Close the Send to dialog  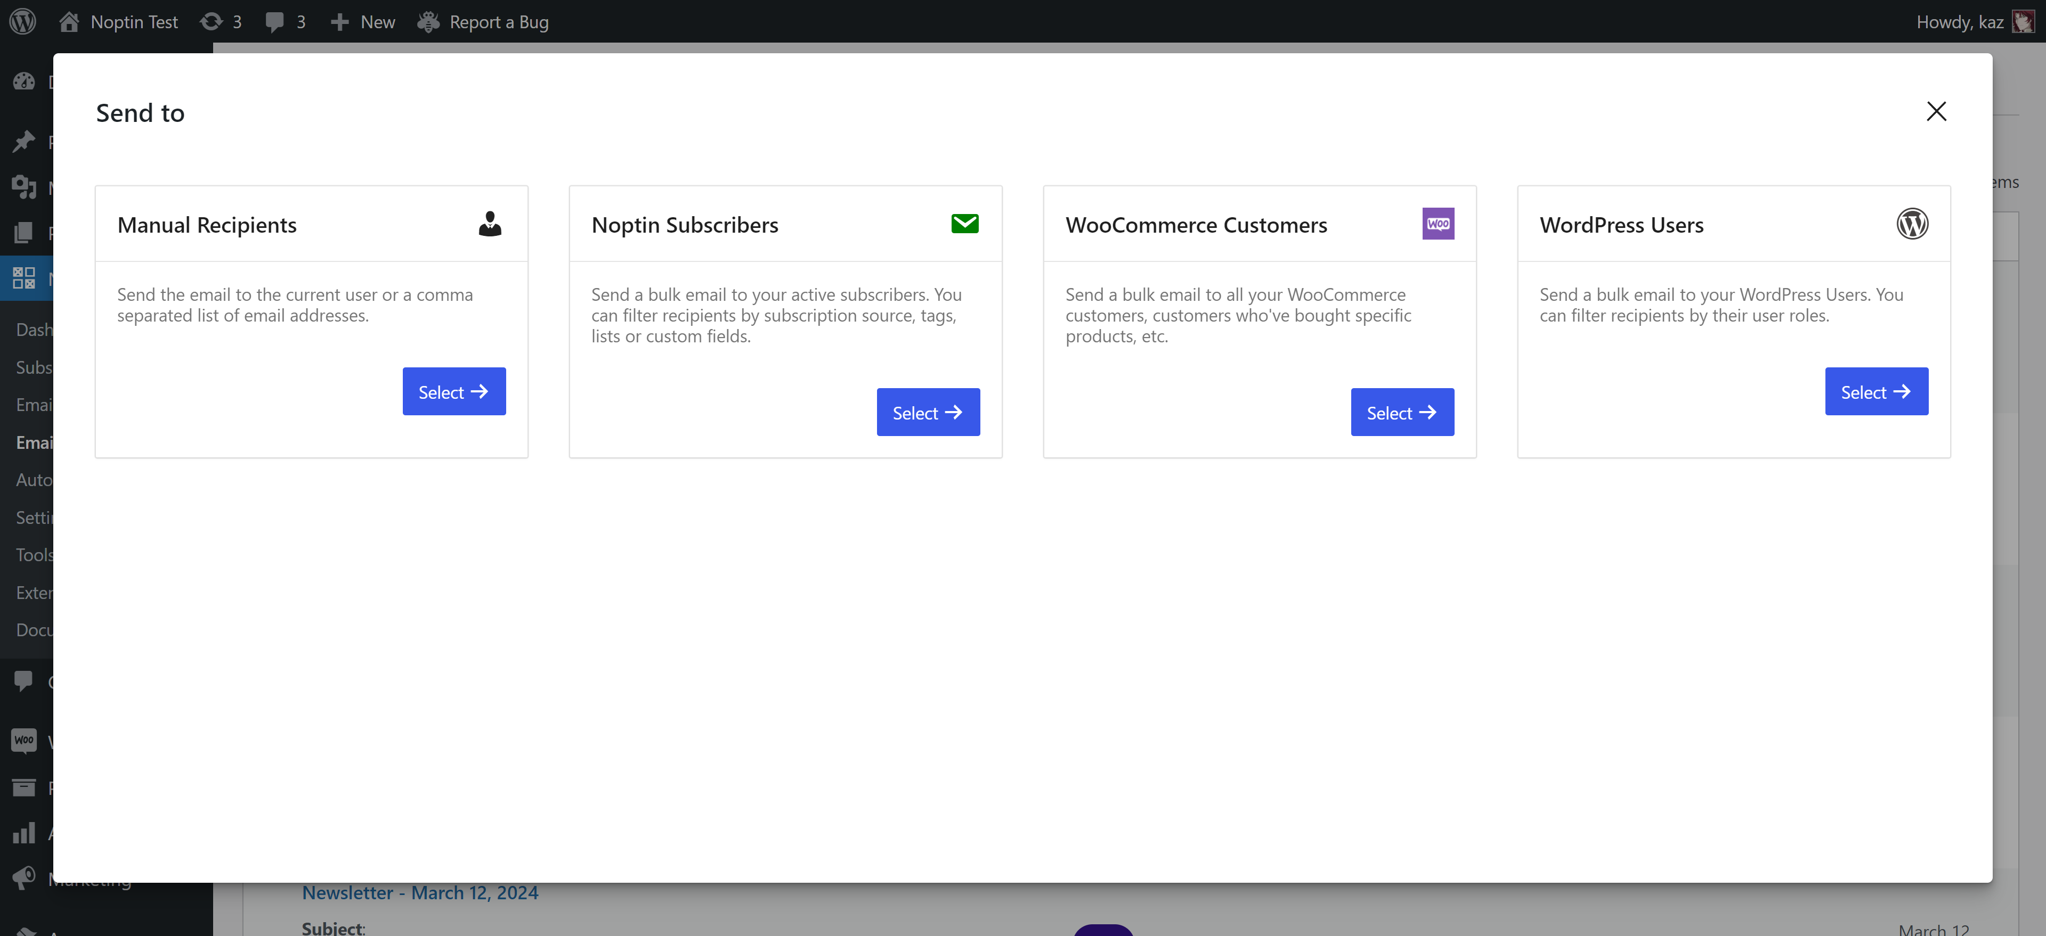(x=1936, y=111)
